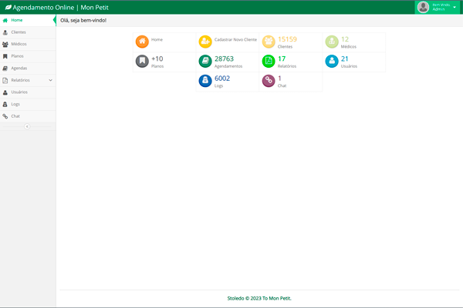Open the bright green Relatórios icon
This screenshot has width=463, height=308.
[x=268, y=61]
